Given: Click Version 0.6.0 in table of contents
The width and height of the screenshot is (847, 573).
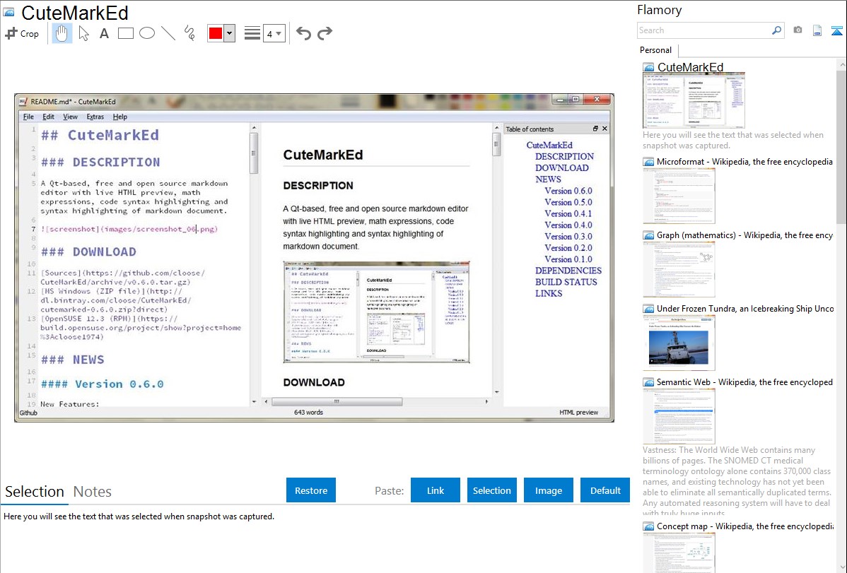Looking at the screenshot, I should (x=568, y=191).
